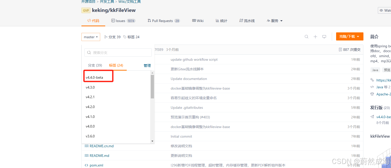Open the master branch dropdown

pyautogui.click(x=91, y=37)
